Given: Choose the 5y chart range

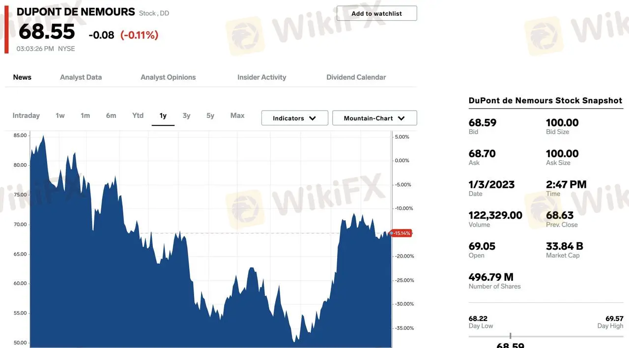Looking at the screenshot, I should (210, 116).
